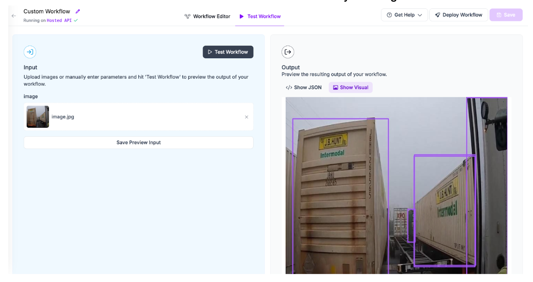533x282 pixels.
Task: Expand the Get Help dropdown
Action: [404, 15]
